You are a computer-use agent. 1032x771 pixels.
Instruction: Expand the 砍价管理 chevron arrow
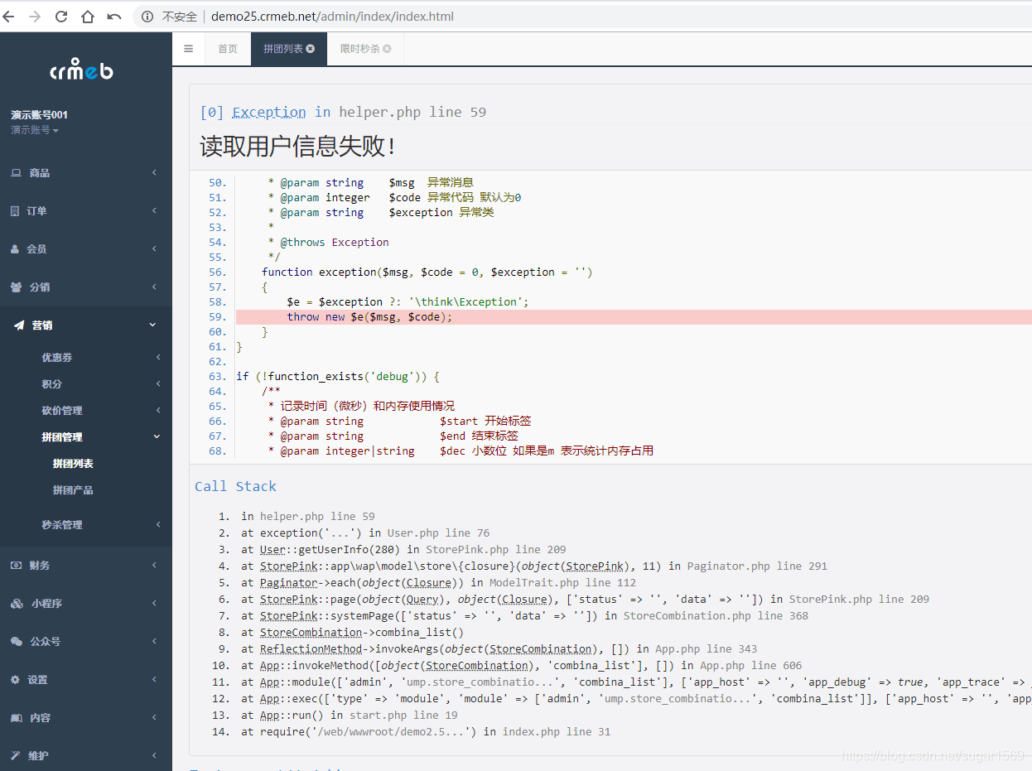coord(158,410)
